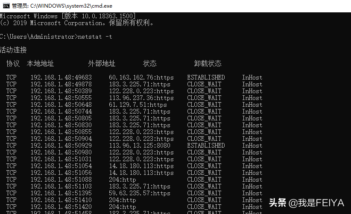Click the 卸载状态 column header
The height and width of the screenshot is (214, 351).
[x=208, y=63]
